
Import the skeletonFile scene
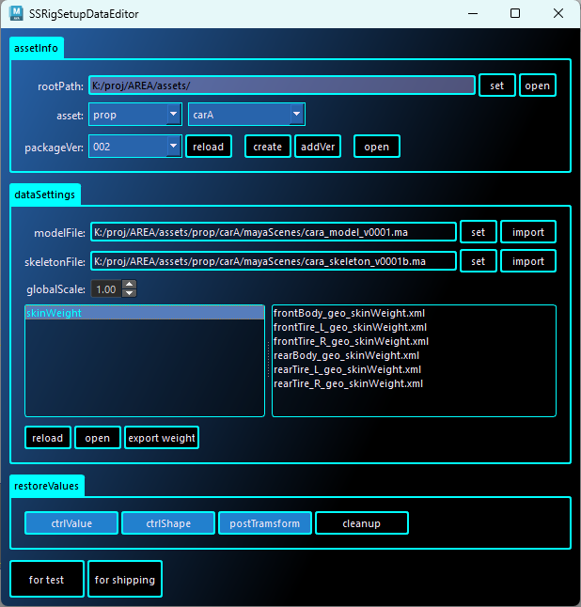(527, 261)
